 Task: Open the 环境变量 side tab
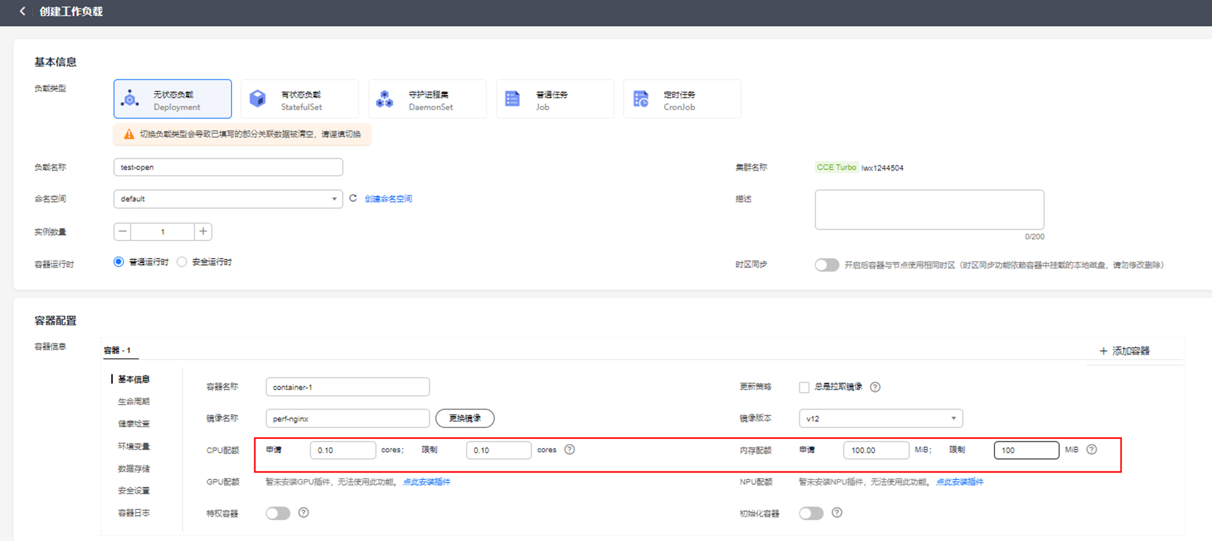[134, 446]
